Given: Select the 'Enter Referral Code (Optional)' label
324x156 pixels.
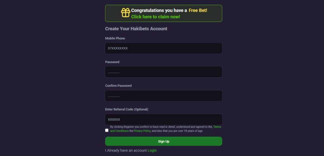Looking at the screenshot, I should tap(127, 109).
